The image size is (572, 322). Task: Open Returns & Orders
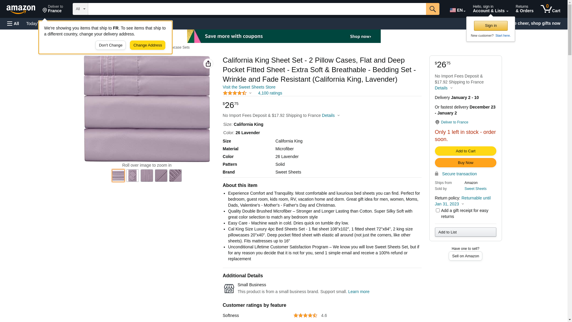524,9
